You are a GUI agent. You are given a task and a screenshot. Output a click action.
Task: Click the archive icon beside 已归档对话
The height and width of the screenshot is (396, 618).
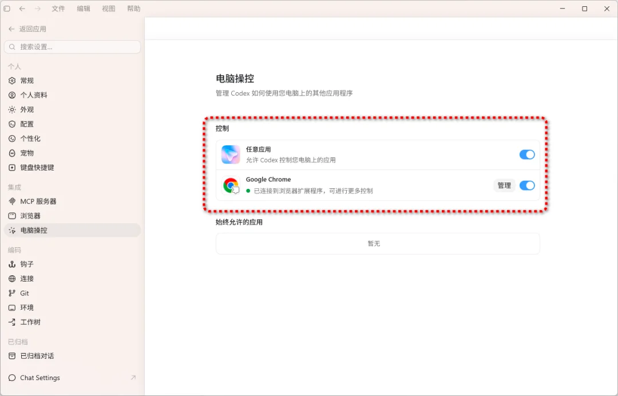(x=12, y=356)
